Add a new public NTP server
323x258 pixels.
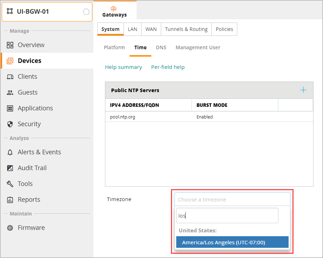pos(303,90)
